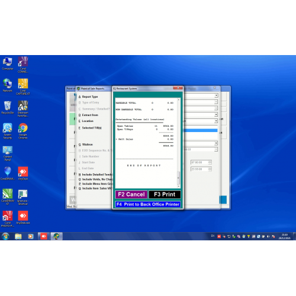296x296 pixels.
Task: Click the Windows Start orb
Action: pos(5,236)
